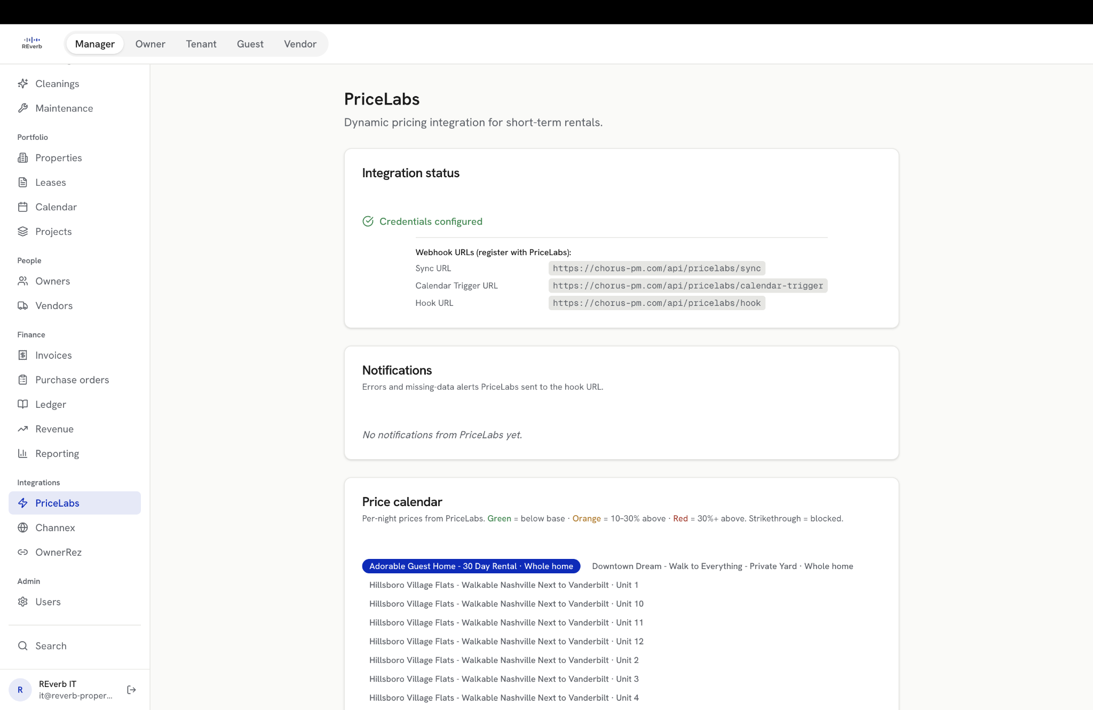
Task: Click the 'Sync URL' label
Action: (x=433, y=269)
